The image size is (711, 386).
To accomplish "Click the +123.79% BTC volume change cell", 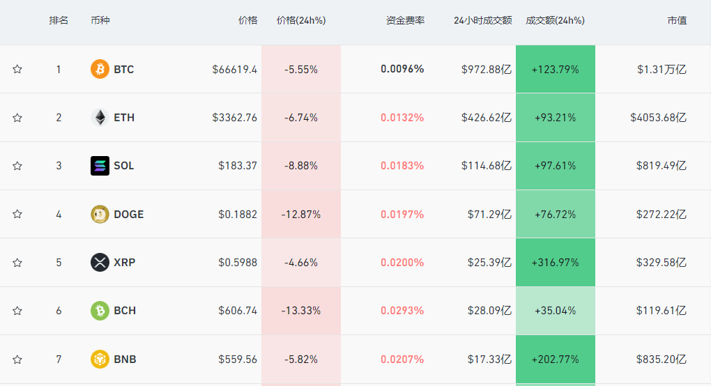I will (556, 69).
